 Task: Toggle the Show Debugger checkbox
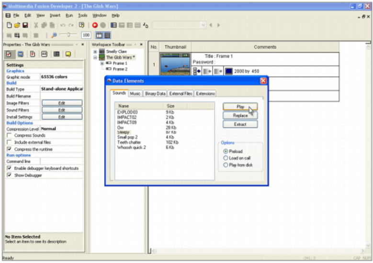pyautogui.click(x=9, y=175)
